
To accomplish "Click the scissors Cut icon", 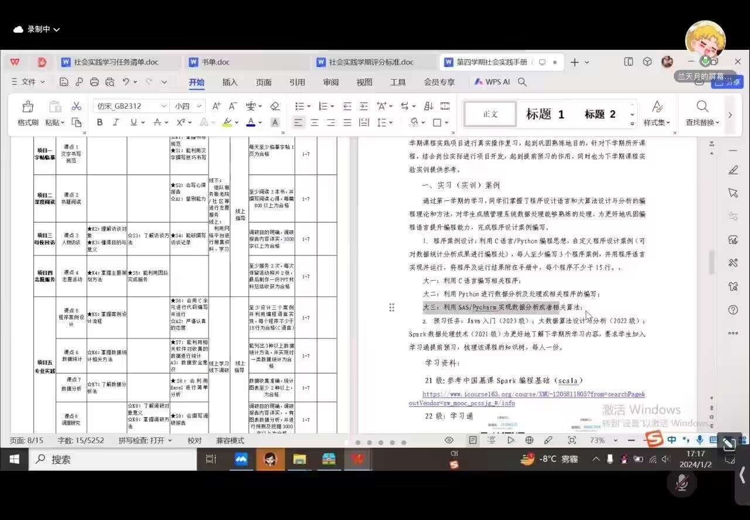I will (76, 106).
